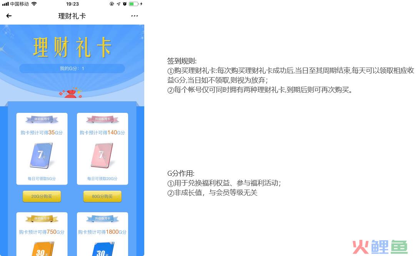
Task: Tap the location arrow status icon
Action: pos(118,4)
